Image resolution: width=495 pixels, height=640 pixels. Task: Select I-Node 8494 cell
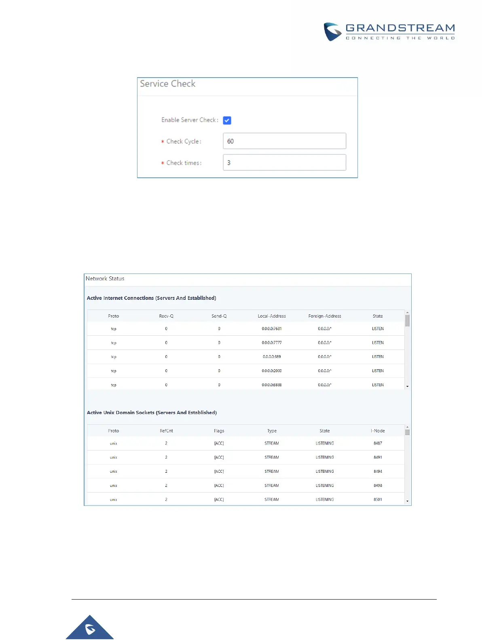click(x=378, y=472)
